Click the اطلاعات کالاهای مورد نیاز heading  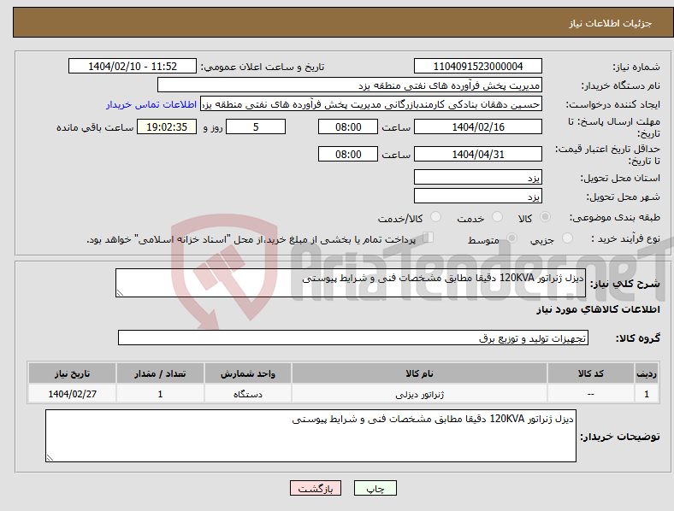(598, 309)
